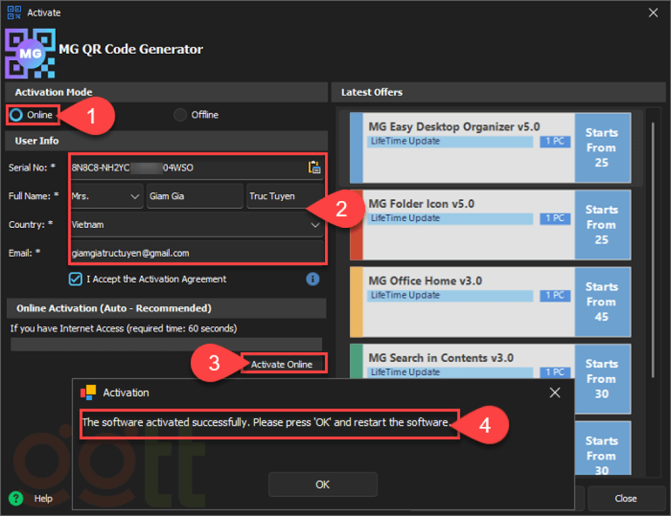Click 'Starts From 45' on MG Office Home v3.0
Image resolution: width=671 pixels, height=516 pixels.
click(602, 302)
